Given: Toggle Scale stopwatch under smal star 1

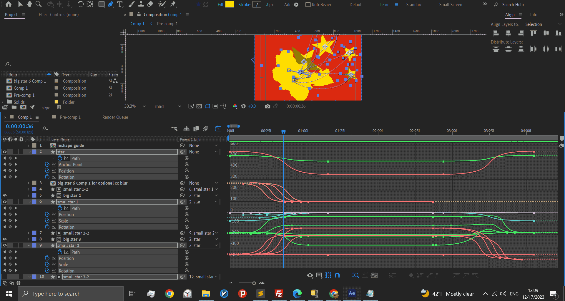Looking at the screenshot, I should 47,220.
